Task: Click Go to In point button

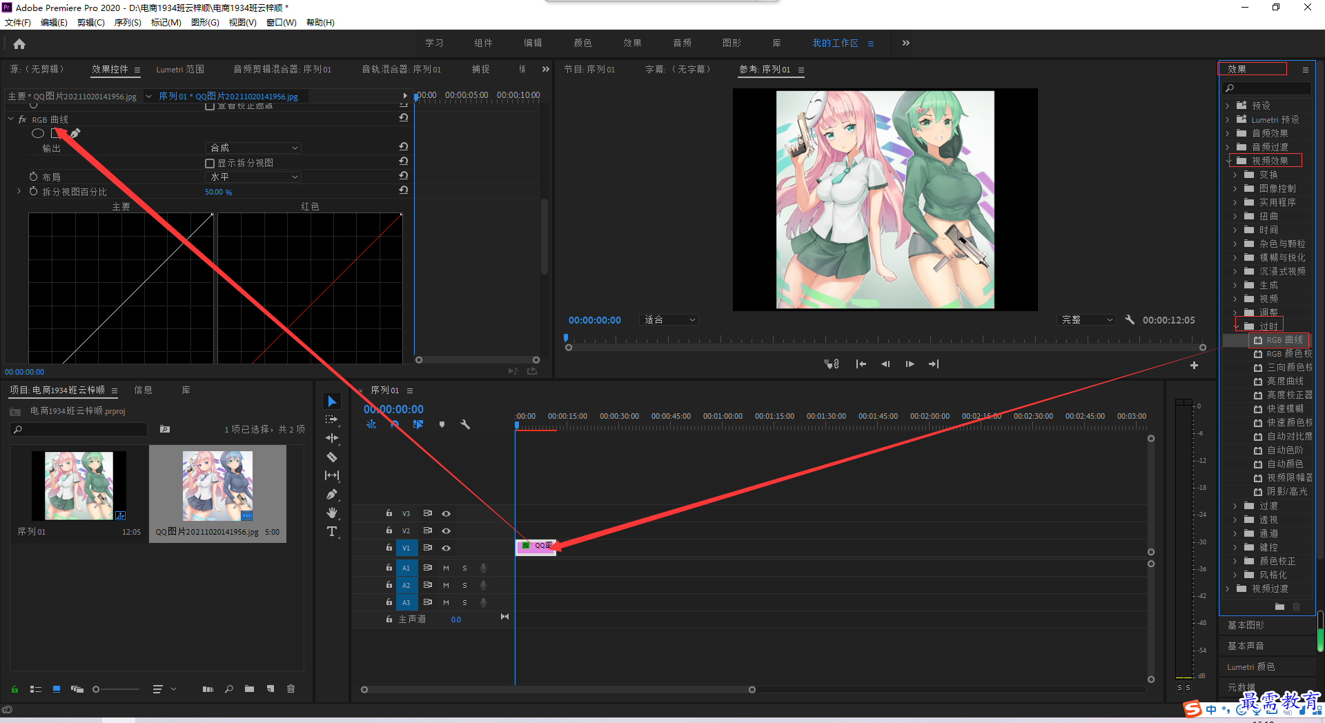Action: click(x=861, y=364)
